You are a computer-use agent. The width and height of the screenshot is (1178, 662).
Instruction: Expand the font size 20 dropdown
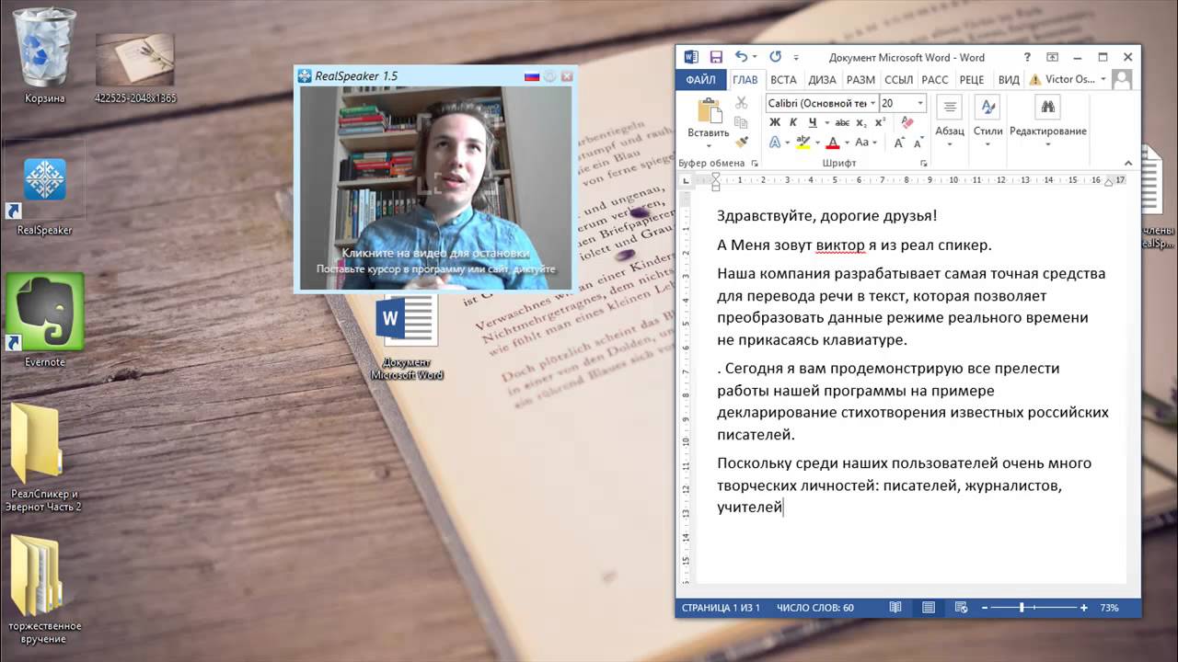click(920, 103)
